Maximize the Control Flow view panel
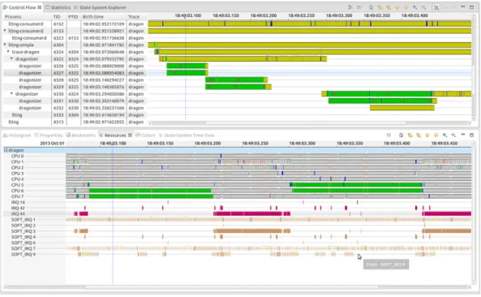 click(472, 6)
